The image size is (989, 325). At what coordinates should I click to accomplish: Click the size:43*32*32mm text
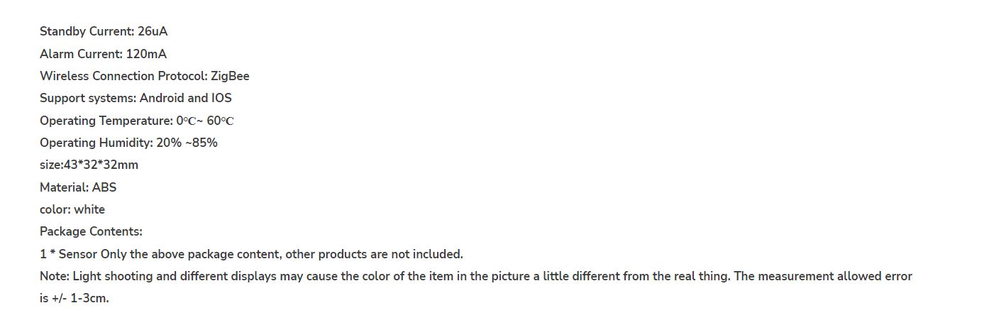pyautogui.click(x=89, y=165)
